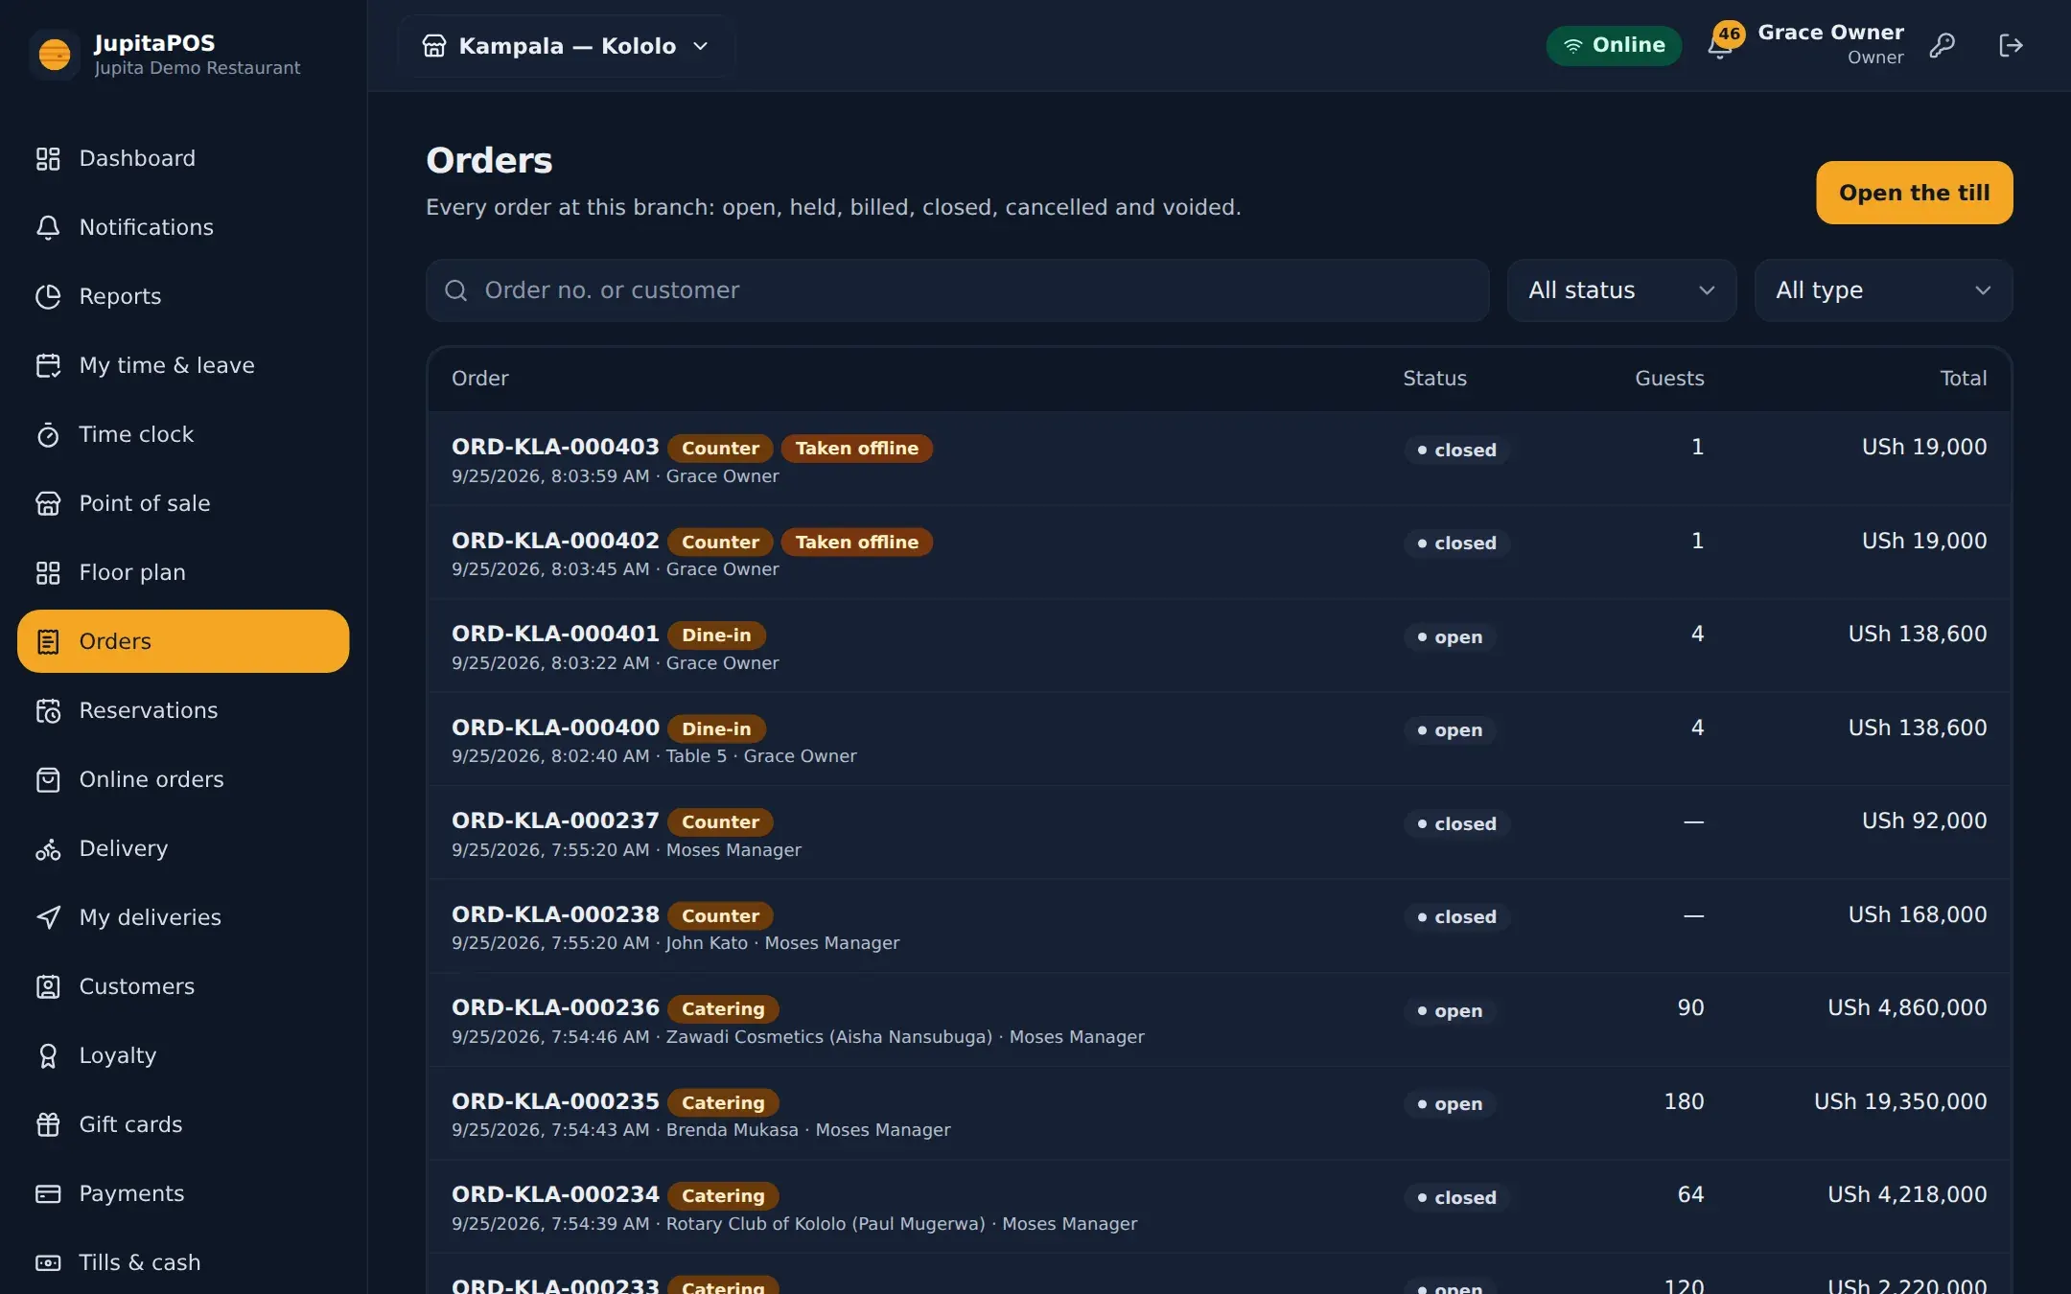Click the Gift cards gift icon

point(48,1124)
